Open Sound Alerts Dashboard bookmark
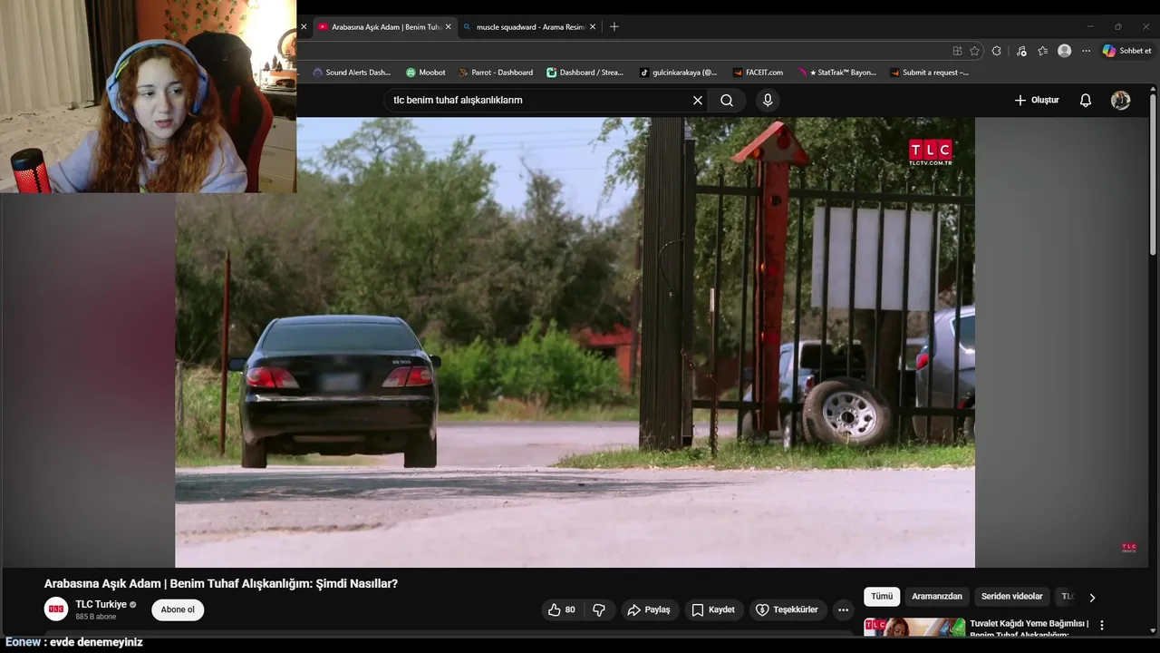 (x=352, y=73)
